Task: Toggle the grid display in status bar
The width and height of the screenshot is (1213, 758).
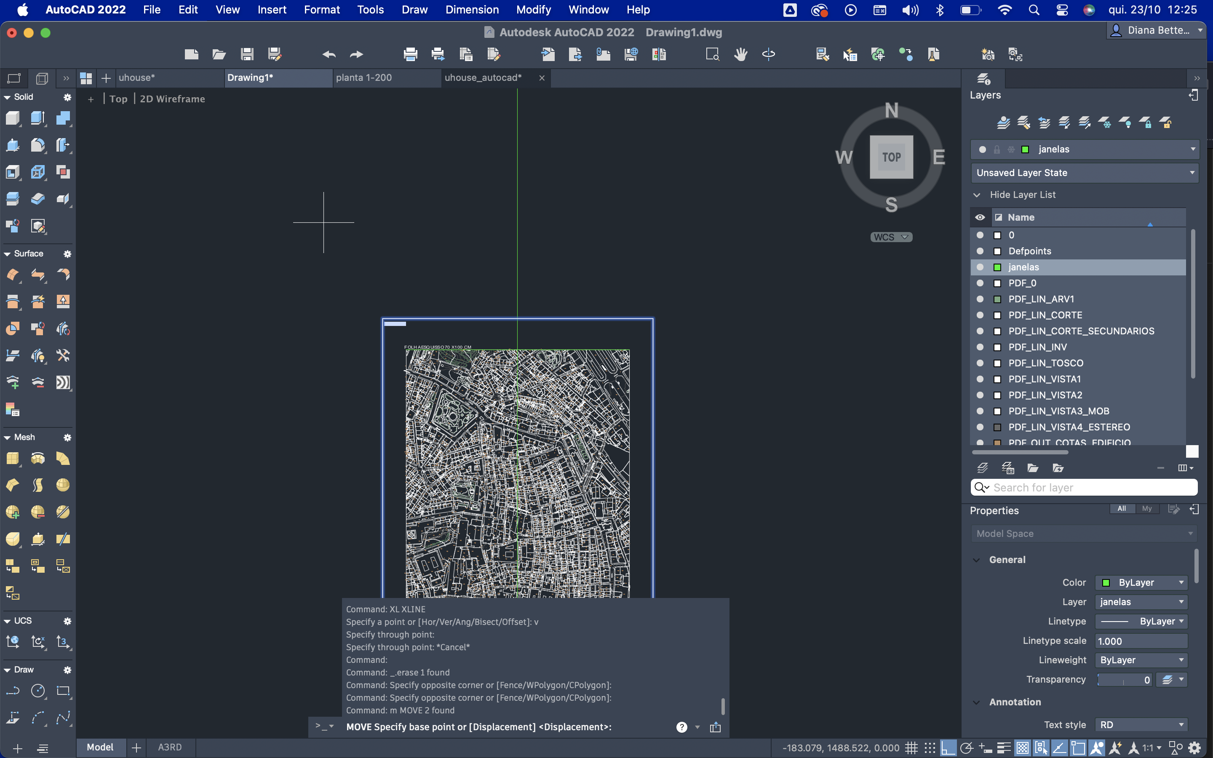Action: pyautogui.click(x=911, y=748)
